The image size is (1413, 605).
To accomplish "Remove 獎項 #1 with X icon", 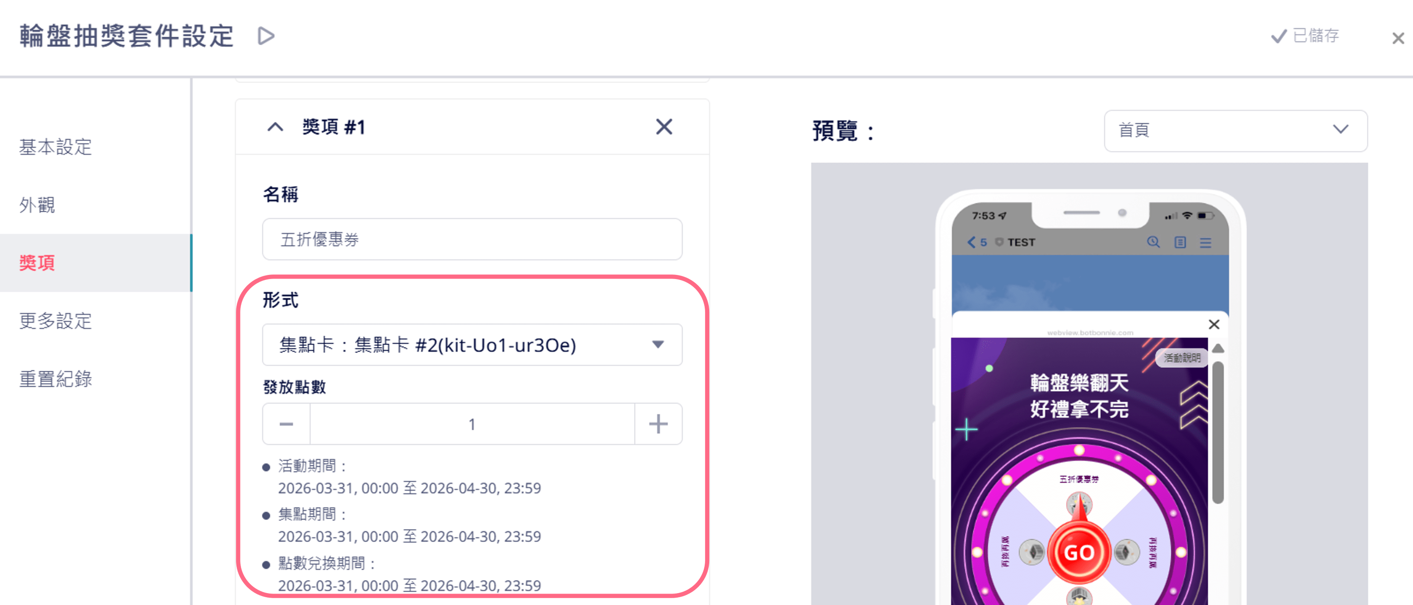I will click(664, 127).
